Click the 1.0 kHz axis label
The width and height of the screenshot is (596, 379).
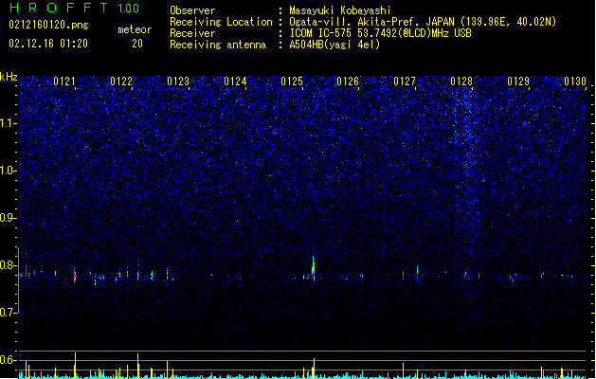coord(9,171)
